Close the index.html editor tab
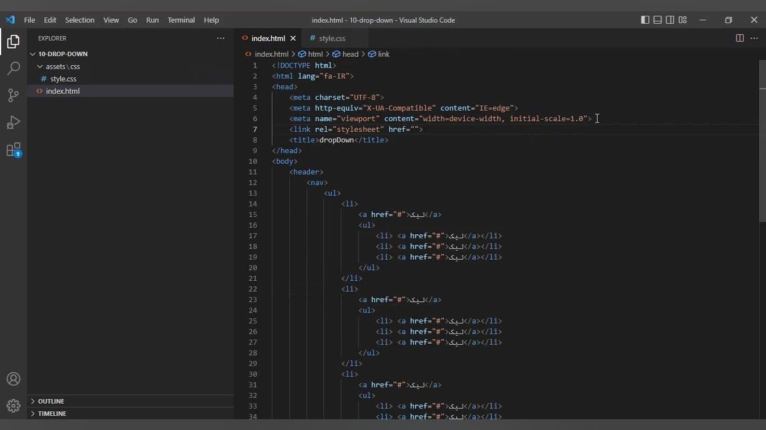This screenshot has width=766, height=430. (x=293, y=39)
